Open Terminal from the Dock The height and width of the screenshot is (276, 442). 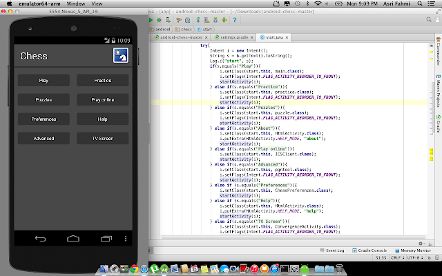coord(284,269)
